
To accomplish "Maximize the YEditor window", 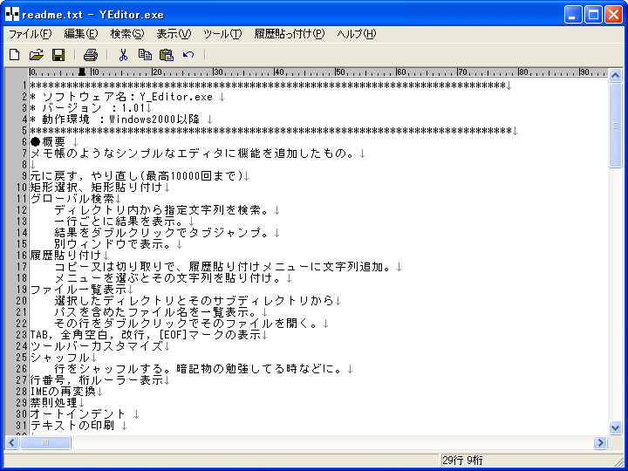I will (x=593, y=15).
